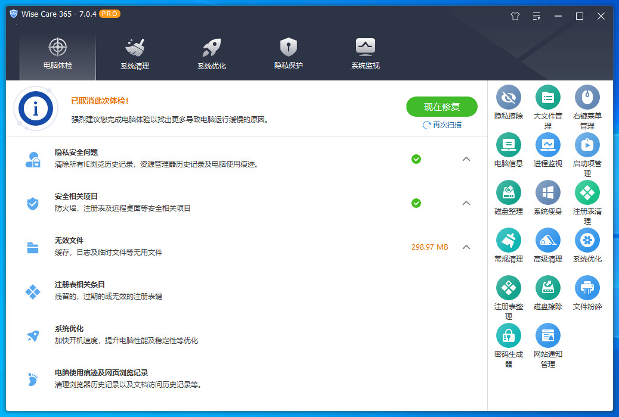619x417 pixels.
Task: Click the 无效文件 folder icon
Action: pyautogui.click(x=33, y=248)
